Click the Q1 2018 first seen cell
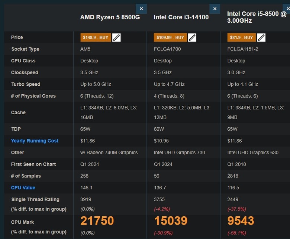Screen dimensions: 290x239 (236, 164)
